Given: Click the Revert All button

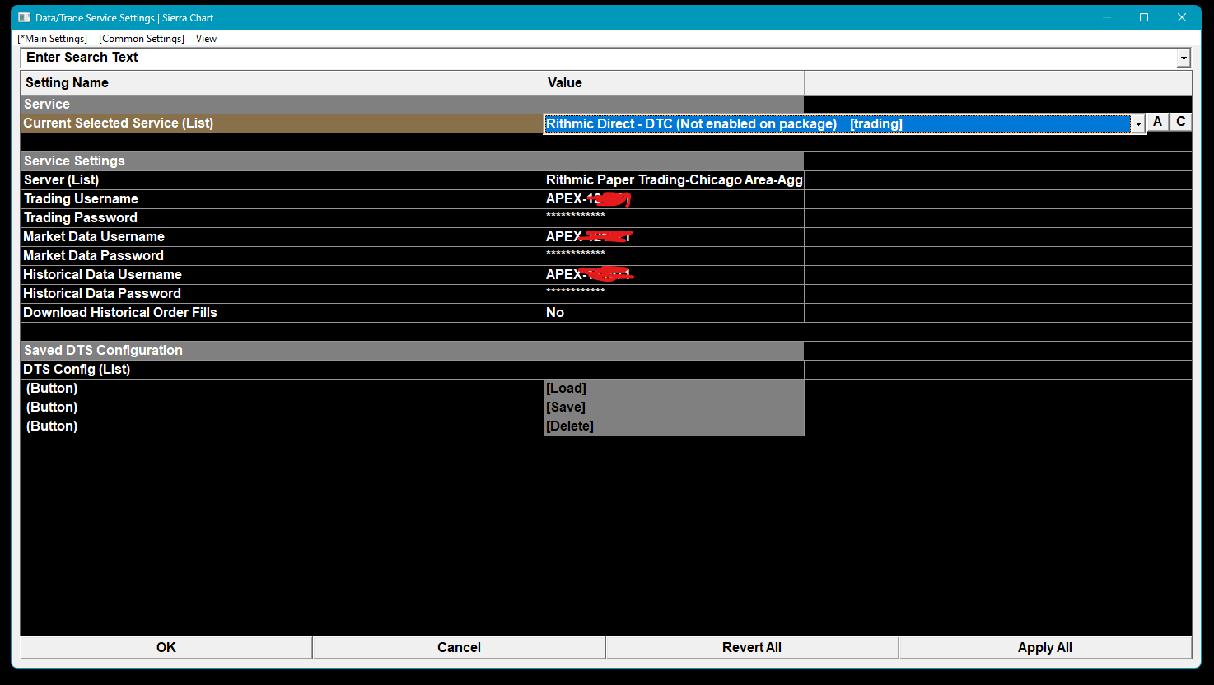Looking at the screenshot, I should click(x=752, y=647).
